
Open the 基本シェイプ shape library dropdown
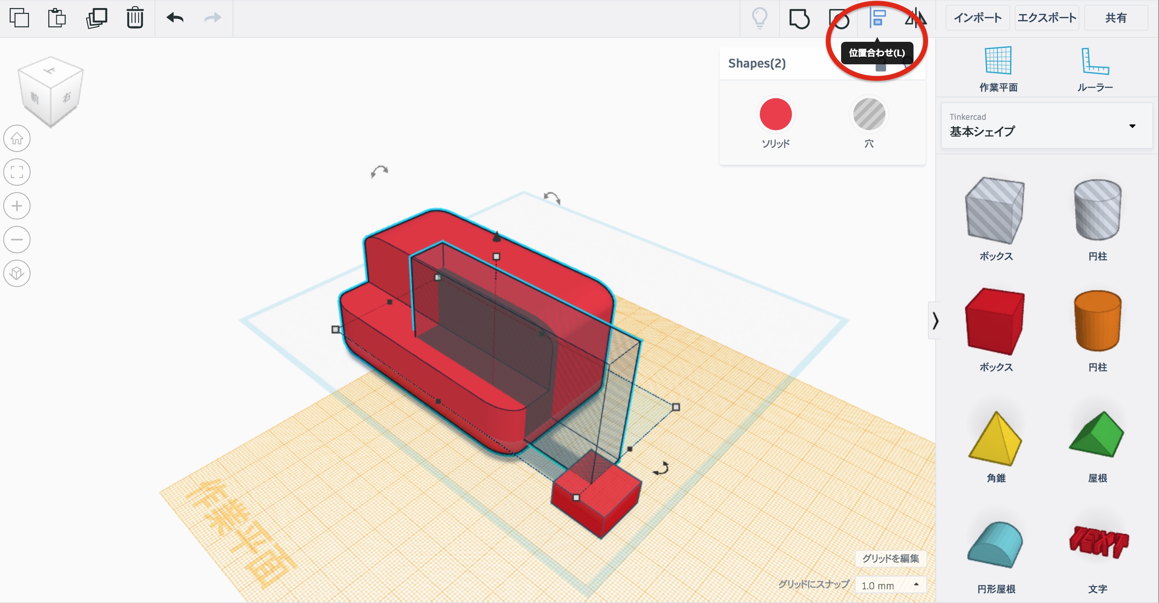coord(1046,125)
